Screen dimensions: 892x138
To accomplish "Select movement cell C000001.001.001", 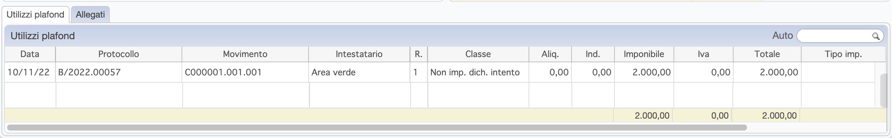I will click(x=245, y=72).
